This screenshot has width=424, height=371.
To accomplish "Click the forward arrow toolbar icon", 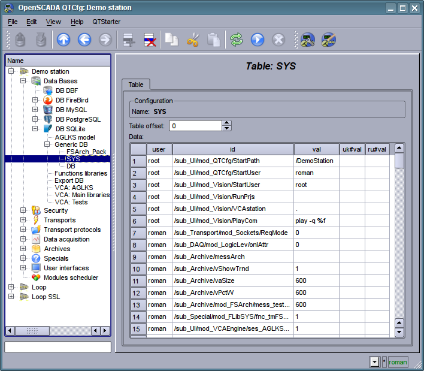I will pos(105,40).
